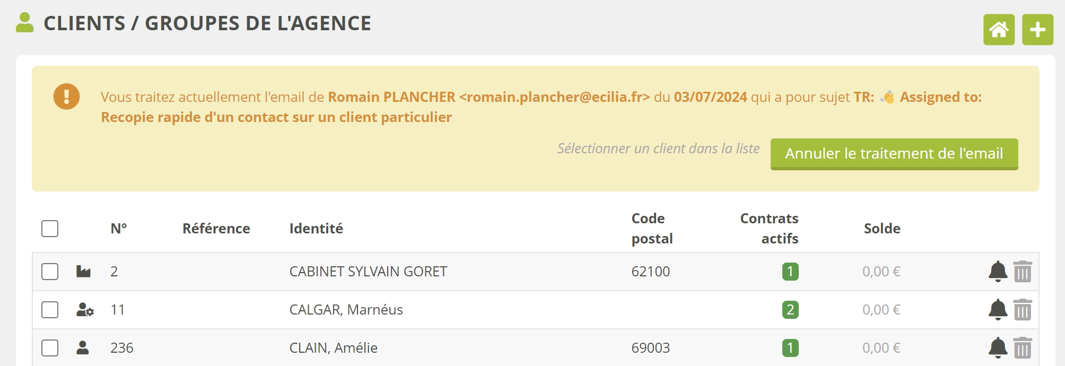Click the Contrats actifs column header
This screenshot has width=1065, height=366.
(769, 229)
